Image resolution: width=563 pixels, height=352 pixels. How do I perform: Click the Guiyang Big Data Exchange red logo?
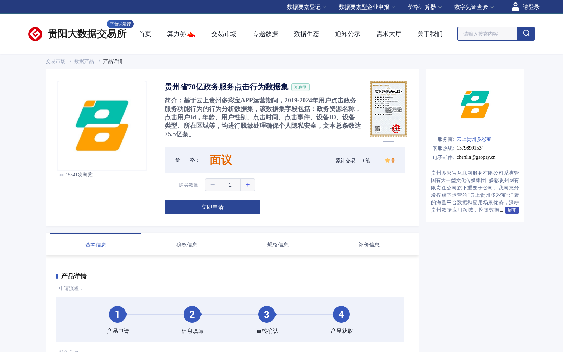pyautogui.click(x=35, y=34)
